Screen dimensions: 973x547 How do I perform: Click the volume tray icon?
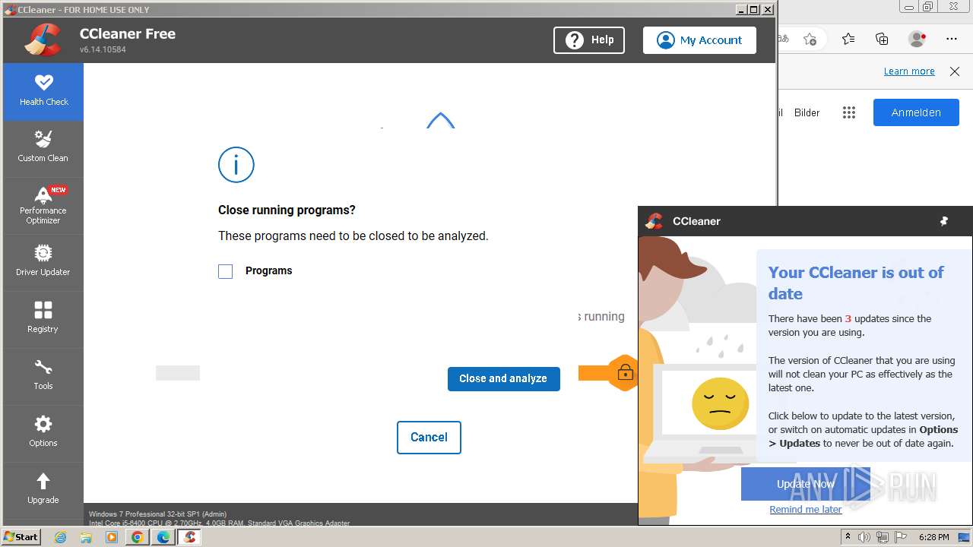[864, 537]
